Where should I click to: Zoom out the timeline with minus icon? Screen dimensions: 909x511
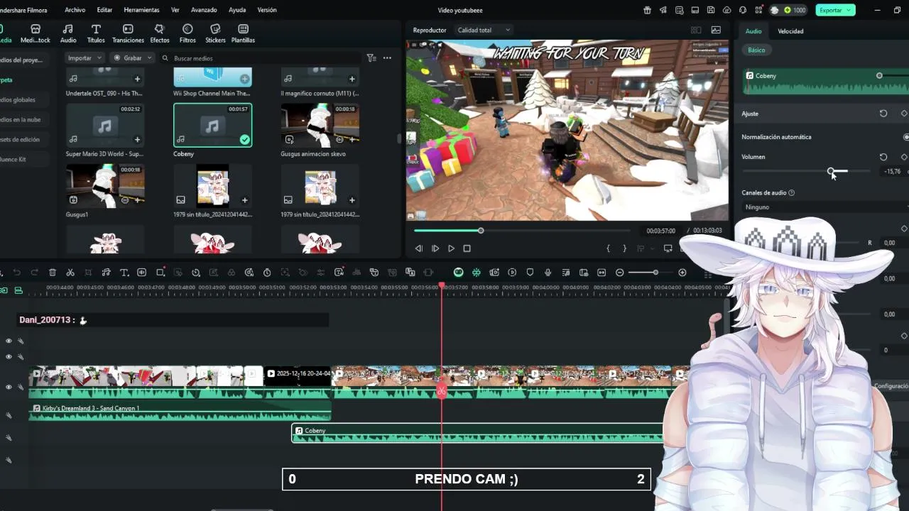[620, 273]
